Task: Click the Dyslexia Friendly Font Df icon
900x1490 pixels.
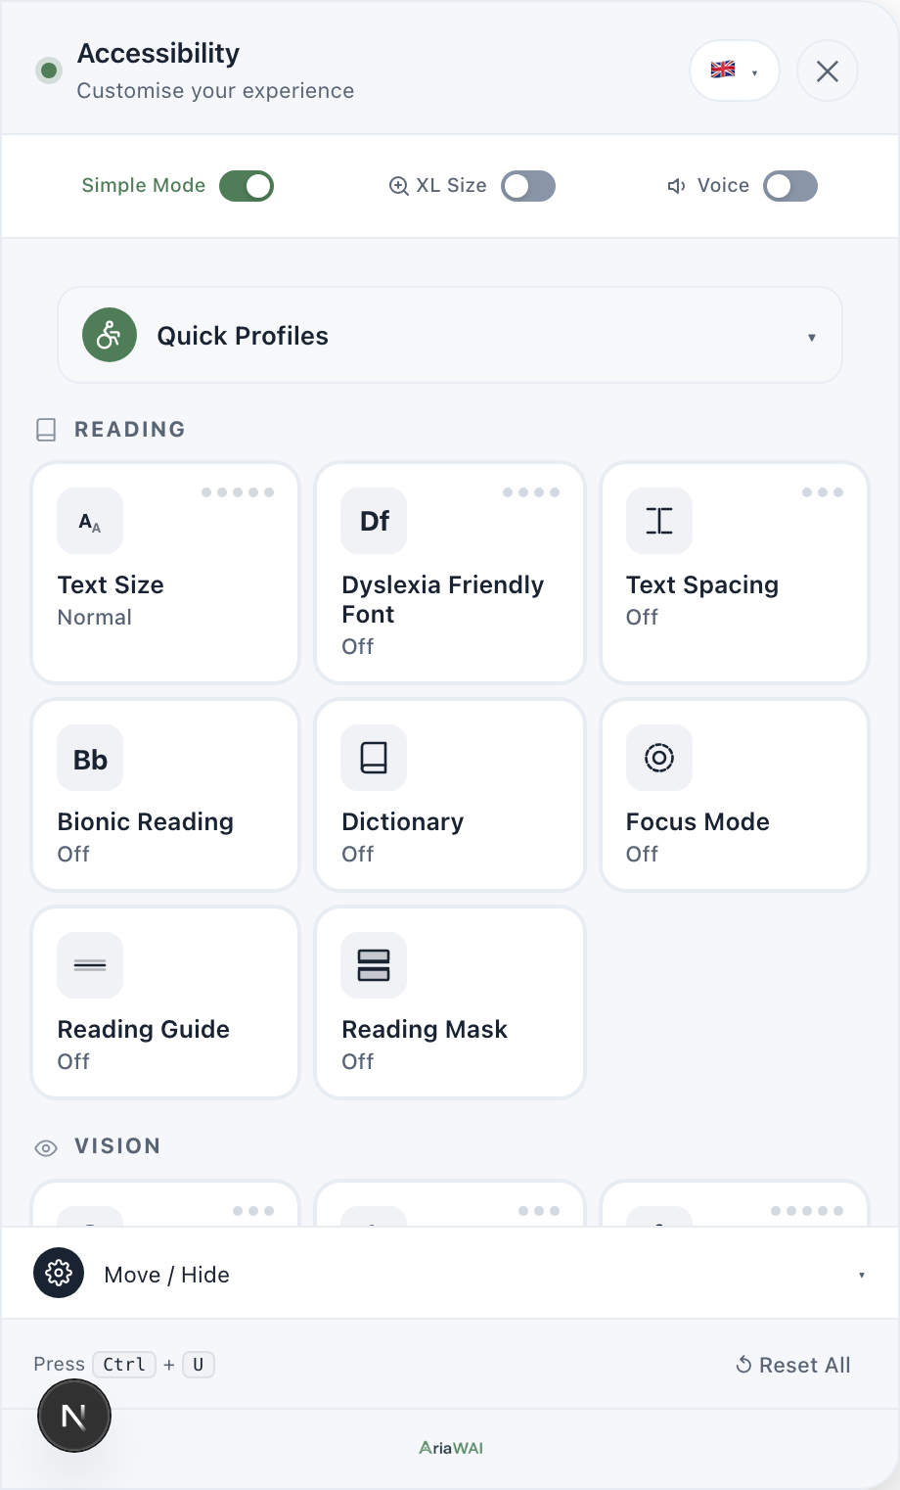Action: [x=374, y=522]
